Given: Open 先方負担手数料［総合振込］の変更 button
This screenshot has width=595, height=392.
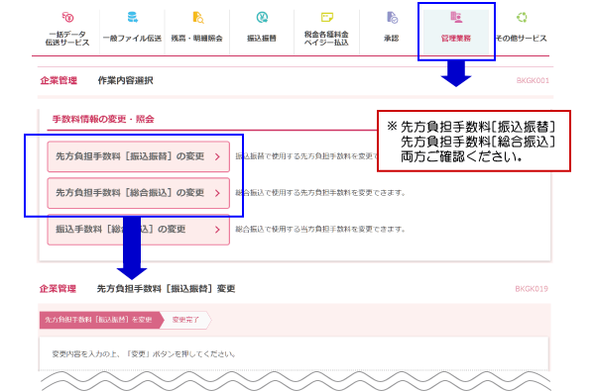Looking at the screenshot, I should click(x=139, y=193).
